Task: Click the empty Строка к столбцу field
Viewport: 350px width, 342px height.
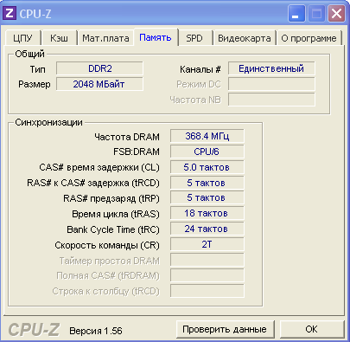Action: pyautogui.click(x=207, y=291)
